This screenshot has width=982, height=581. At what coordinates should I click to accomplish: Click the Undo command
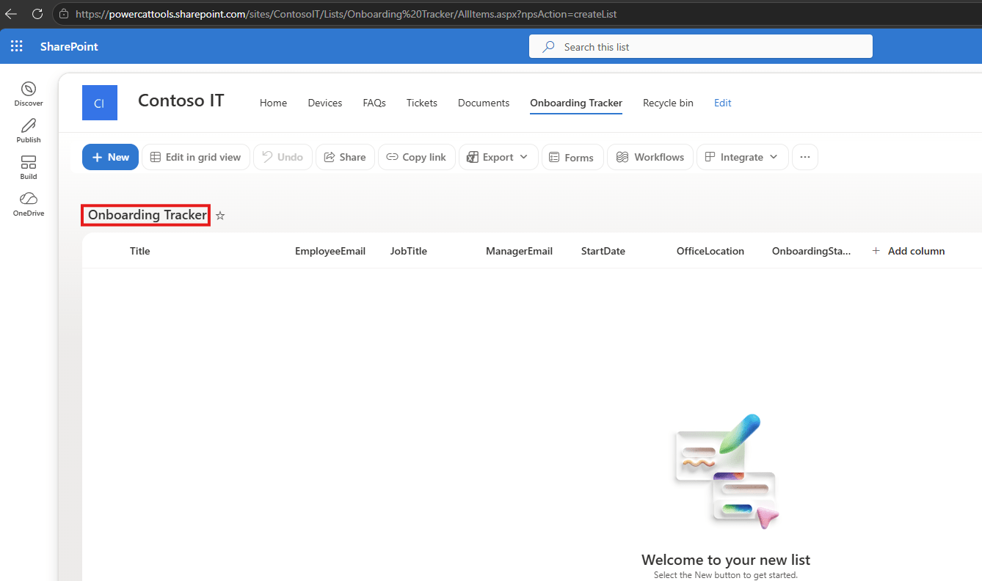283,157
